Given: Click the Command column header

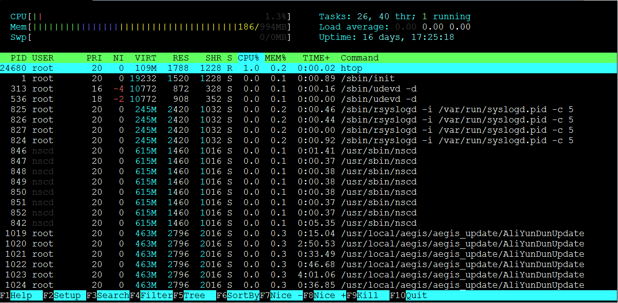Looking at the screenshot, I should click(359, 58).
